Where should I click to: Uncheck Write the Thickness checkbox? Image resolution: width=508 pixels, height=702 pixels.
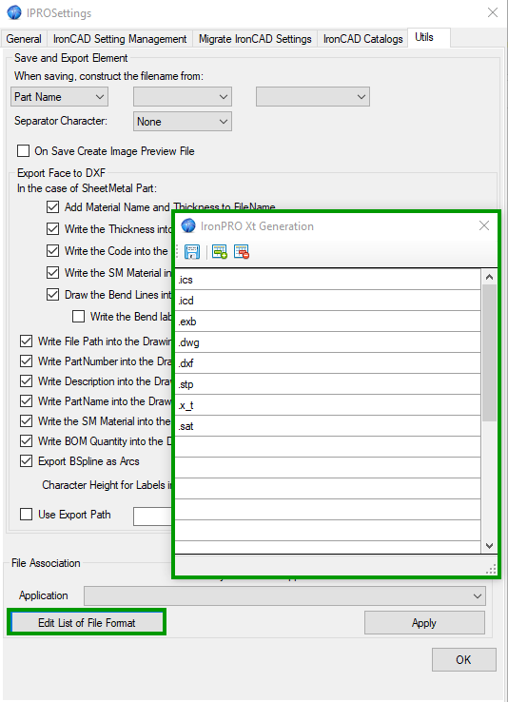pos(53,229)
